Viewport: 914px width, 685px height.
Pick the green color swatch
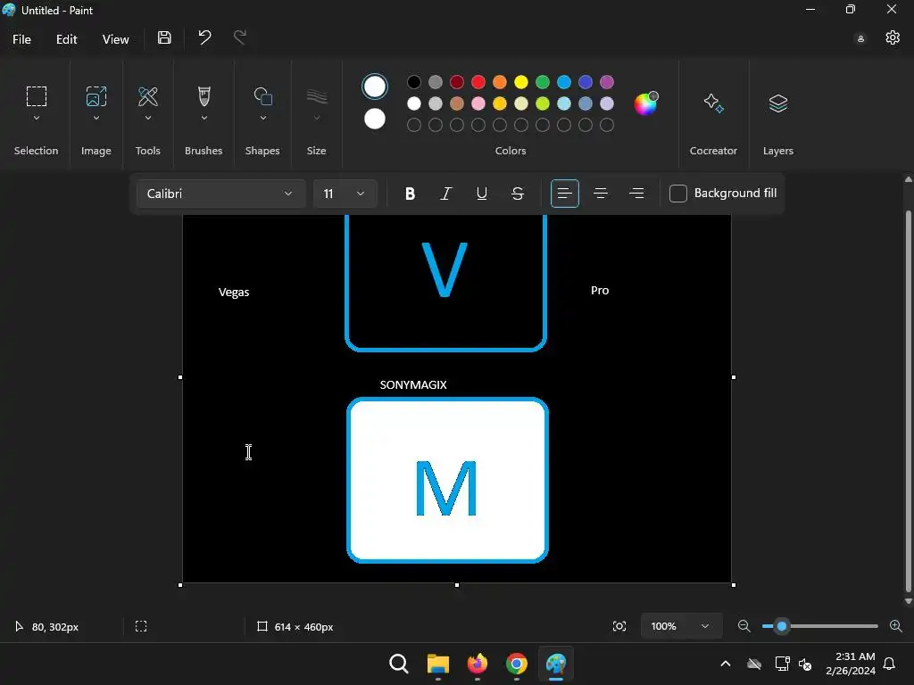(543, 82)
